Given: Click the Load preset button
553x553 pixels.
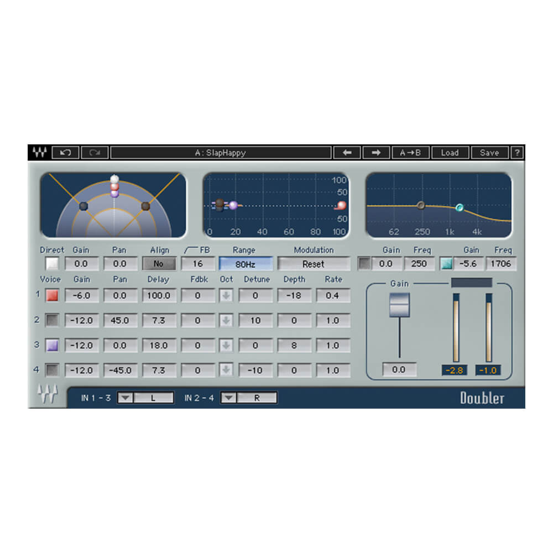Looking at the screenshot, I should [x=450, y=153].
